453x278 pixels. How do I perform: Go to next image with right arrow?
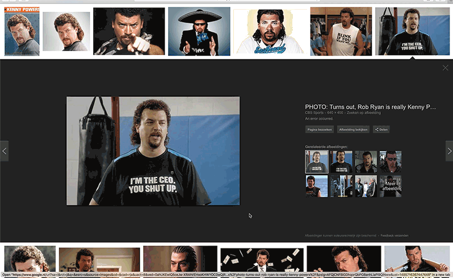point(449,151)
